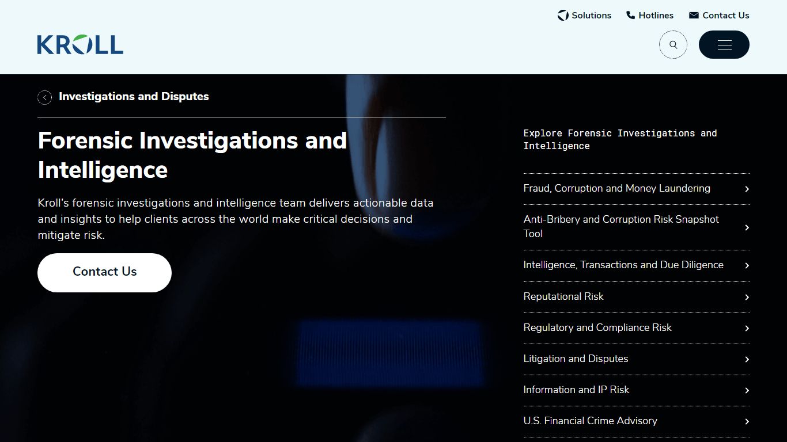This screenshot has width=787, height=442.
Task: Click the Forensic Investigations and Intelligence heading
Action: pyautogui.click(x=192, y=155)
